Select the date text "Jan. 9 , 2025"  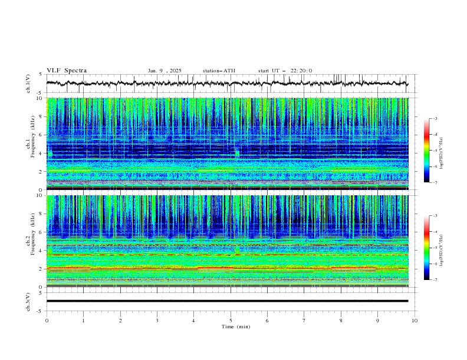[165, 71]
